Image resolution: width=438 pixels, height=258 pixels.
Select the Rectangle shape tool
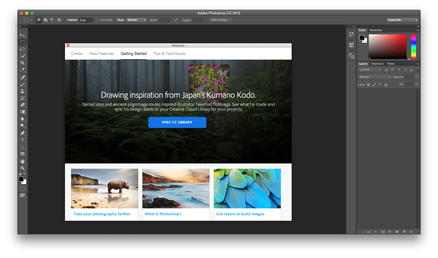(x=22, y=154)
